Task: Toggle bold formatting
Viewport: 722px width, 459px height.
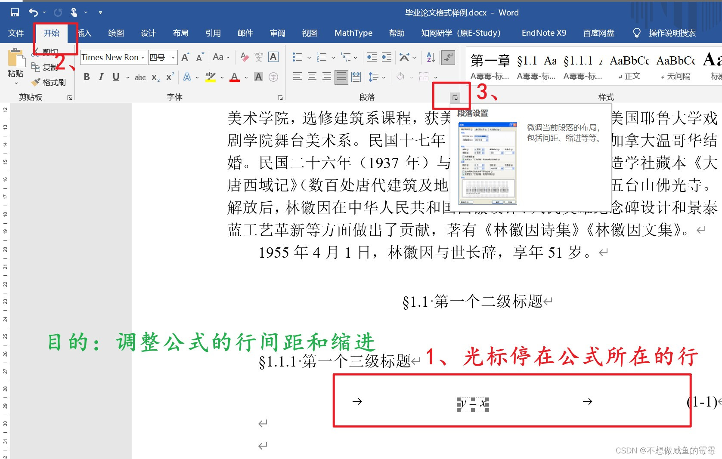Action: click(x=87, y=77)
